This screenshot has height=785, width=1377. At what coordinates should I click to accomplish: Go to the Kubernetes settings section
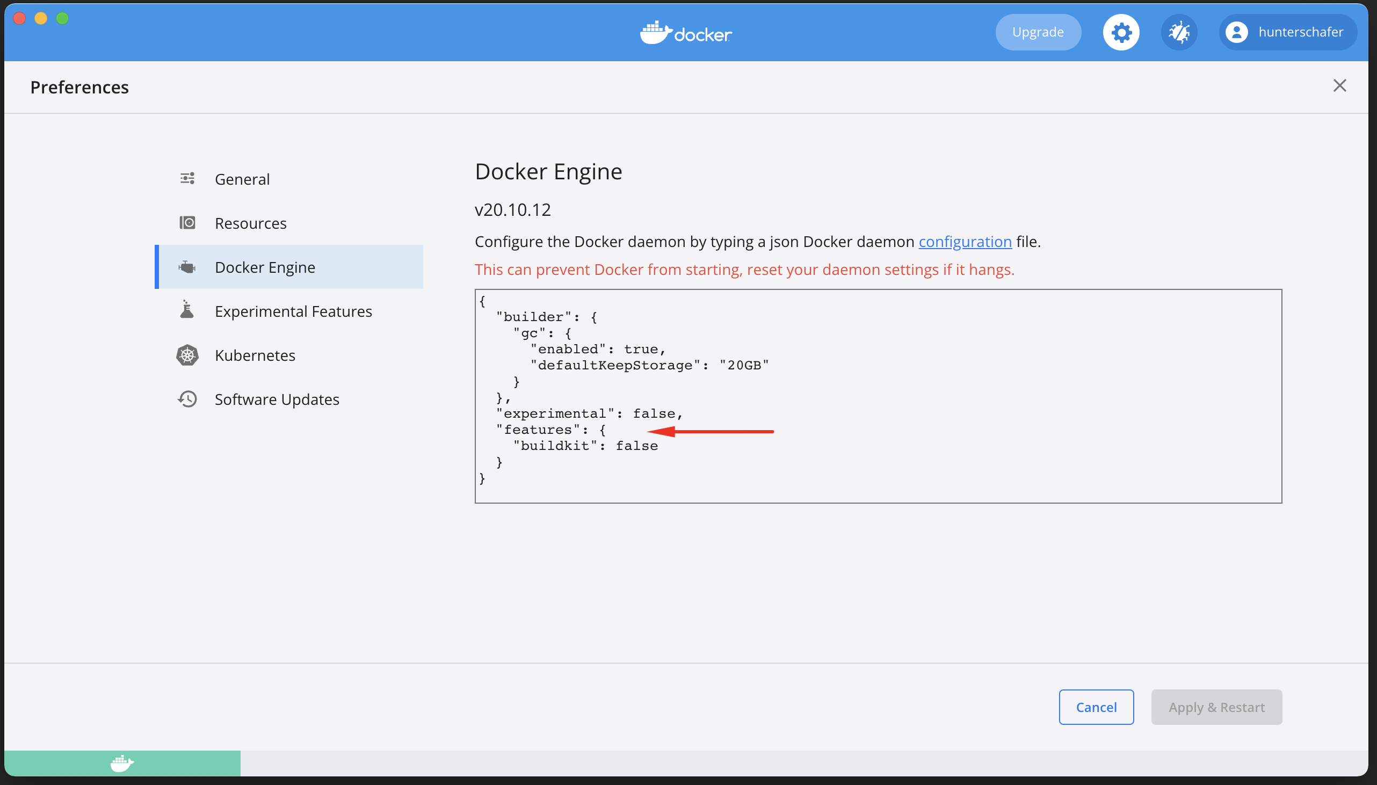pos(289,355)
